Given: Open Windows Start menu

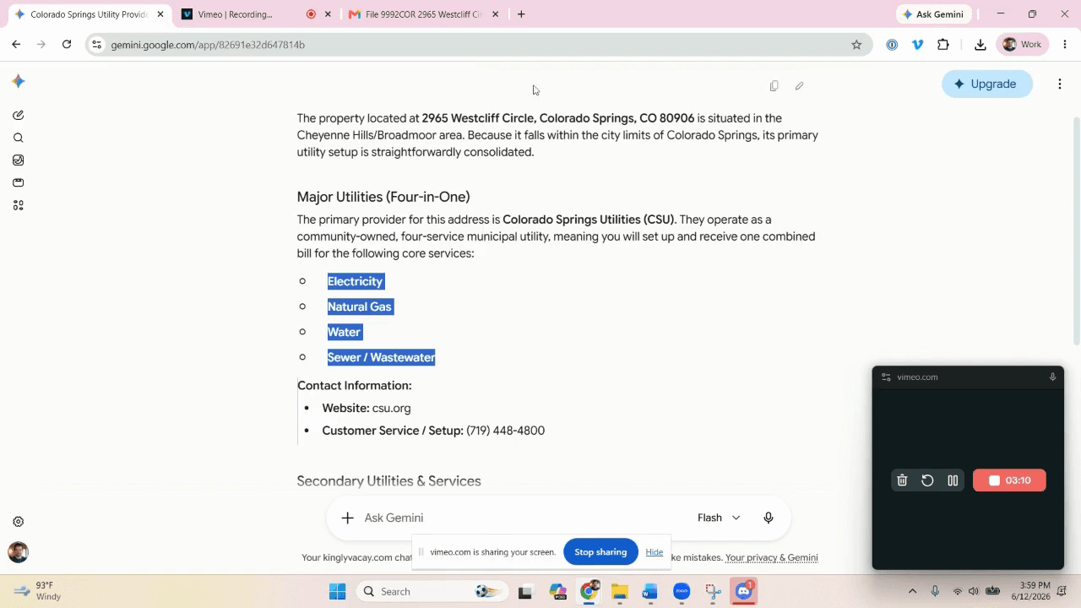Looking at the screenshot, I should coord(337,592).
